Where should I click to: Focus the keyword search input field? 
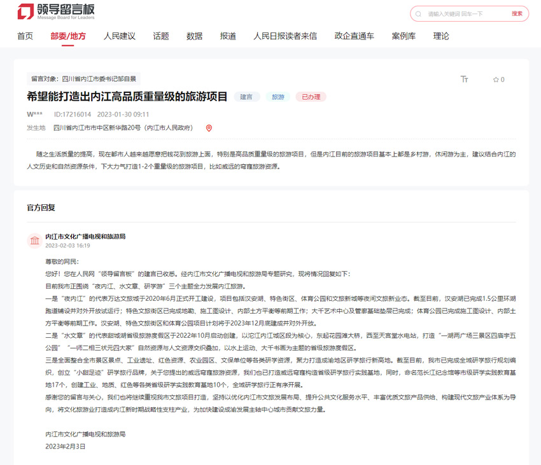click(x=465, y=14)
